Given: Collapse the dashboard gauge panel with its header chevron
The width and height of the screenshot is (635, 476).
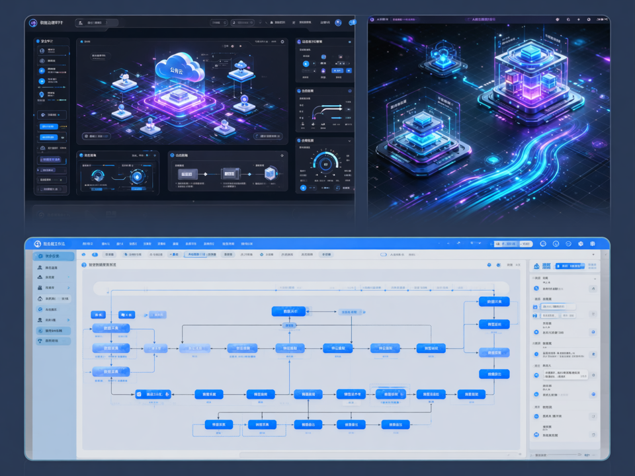Looking at the screenshot, I should coord(349,140).
